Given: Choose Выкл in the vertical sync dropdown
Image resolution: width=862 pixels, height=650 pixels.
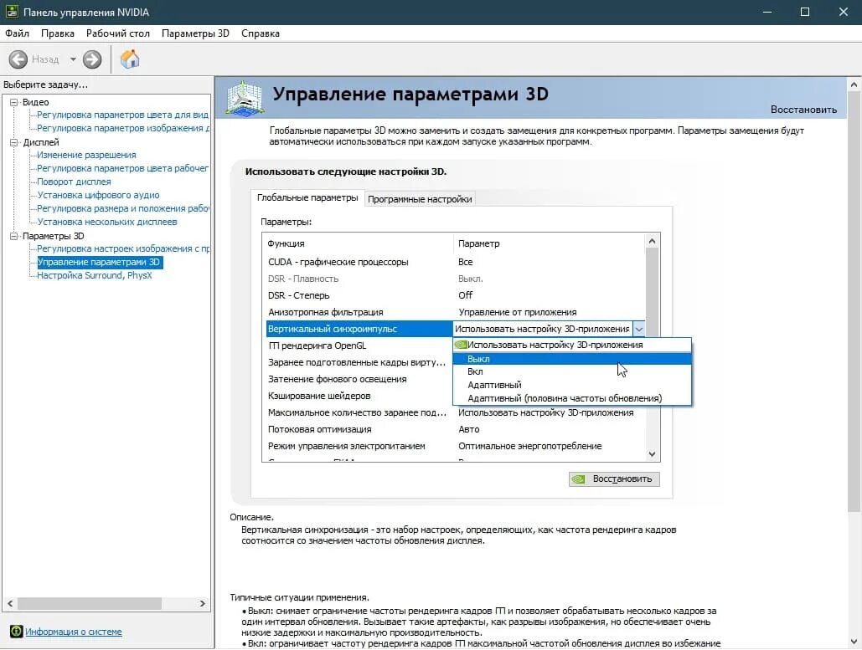Looking at the screenshot, I should tap(571, 359).
